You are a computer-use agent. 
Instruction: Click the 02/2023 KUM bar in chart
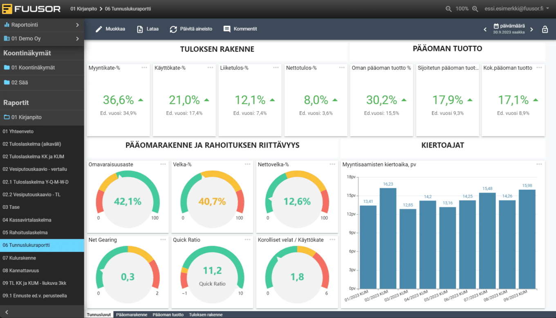[x=388, y=238]
